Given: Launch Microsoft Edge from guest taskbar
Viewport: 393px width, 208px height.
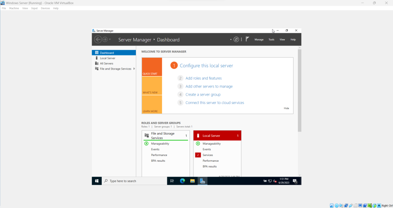Looking at the screenshot, I should 182,181.
